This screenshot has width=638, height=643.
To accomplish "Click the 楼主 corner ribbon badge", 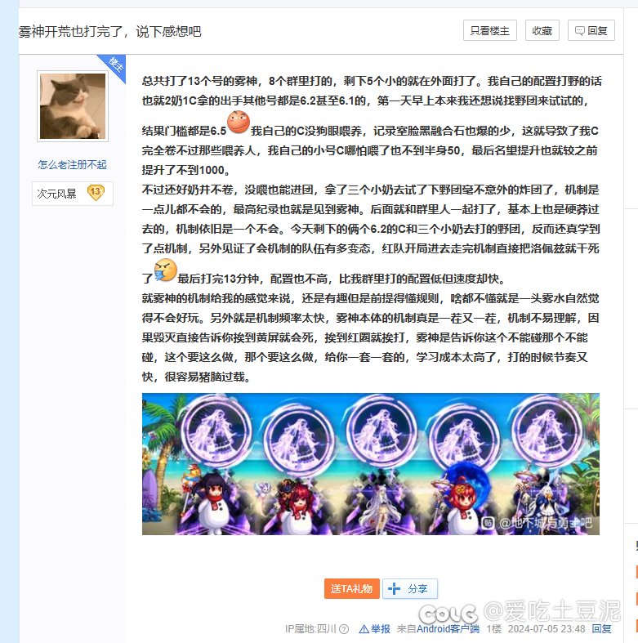I will tap(114, 66).
